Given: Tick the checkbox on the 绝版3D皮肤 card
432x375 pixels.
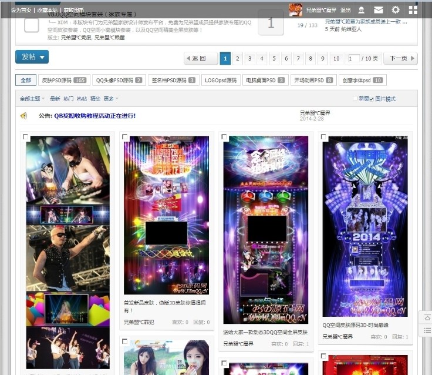Looking at the screenshot, I should pos(124,137).
